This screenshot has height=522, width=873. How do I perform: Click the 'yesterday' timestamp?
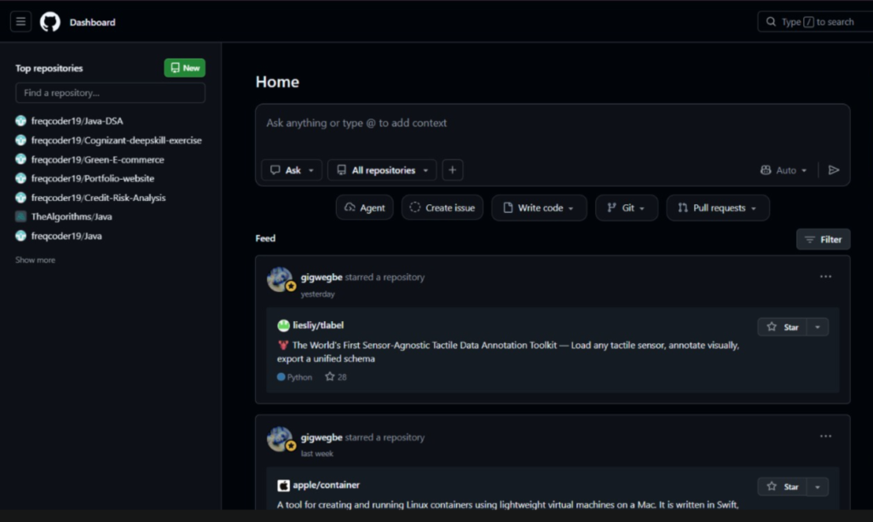(x=318, y=294)
